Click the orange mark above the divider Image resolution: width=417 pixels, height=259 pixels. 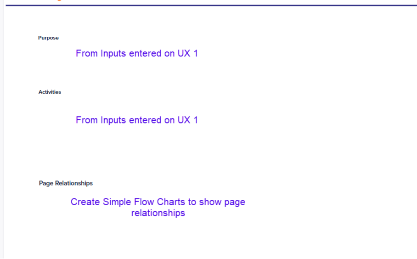59,0
